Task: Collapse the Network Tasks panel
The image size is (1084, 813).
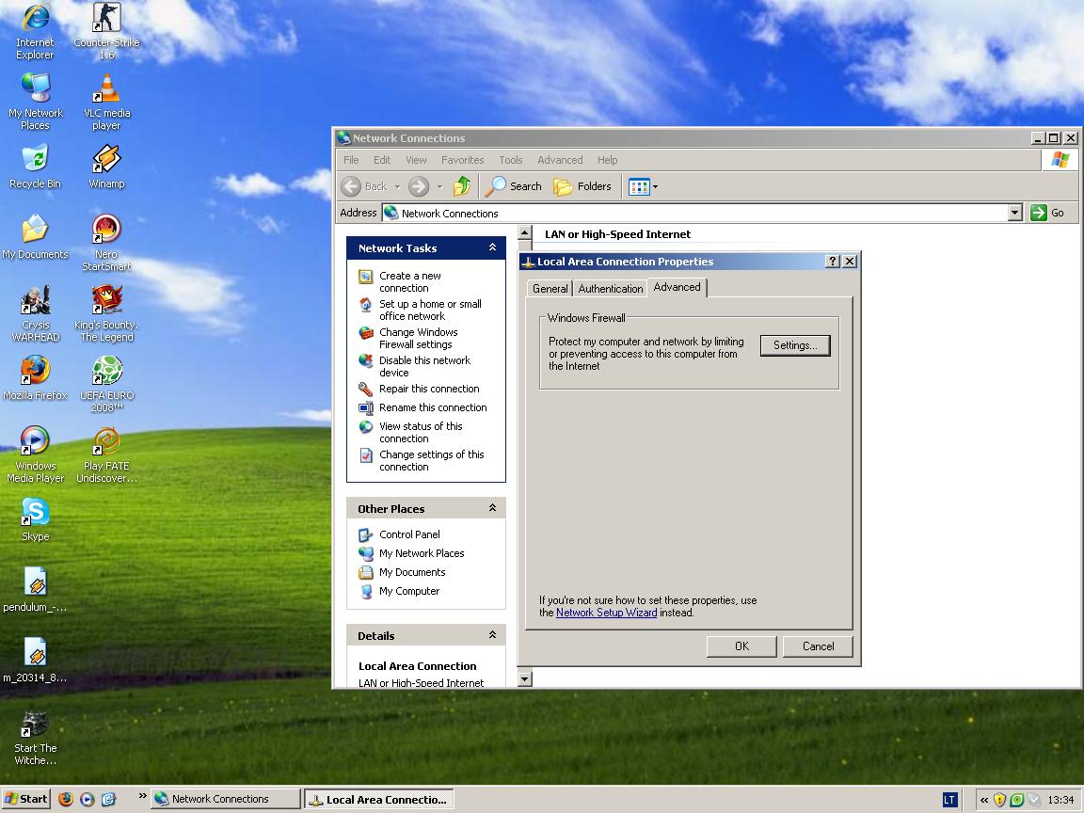Action: (x=492, y=247)
